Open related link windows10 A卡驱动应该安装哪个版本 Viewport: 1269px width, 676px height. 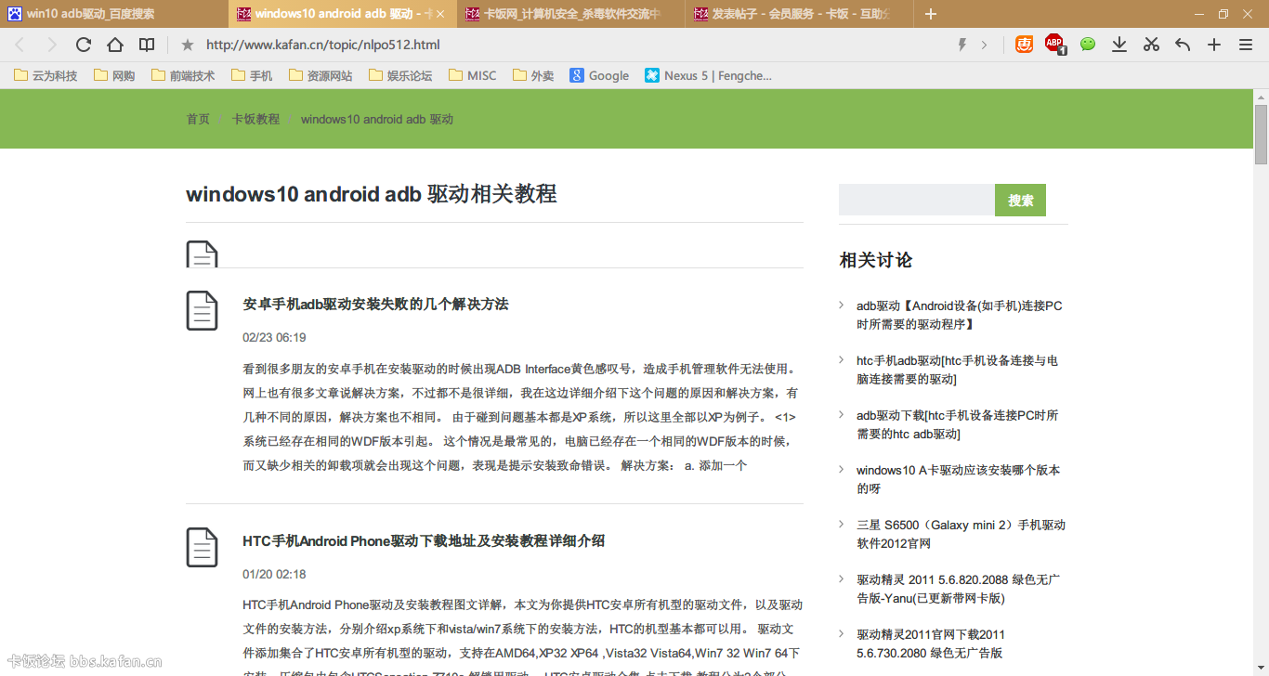click(x=958, y=479)
